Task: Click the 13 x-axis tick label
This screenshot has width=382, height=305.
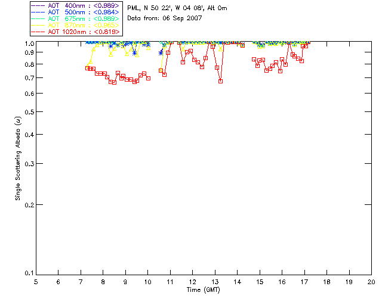Action: [x=215, y=282]
